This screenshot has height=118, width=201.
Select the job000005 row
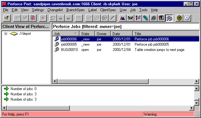(126, 44)
